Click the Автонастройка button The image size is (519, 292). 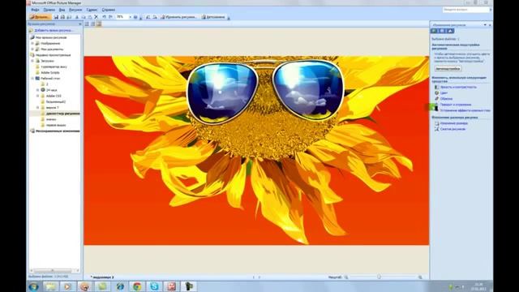(448, 69)
